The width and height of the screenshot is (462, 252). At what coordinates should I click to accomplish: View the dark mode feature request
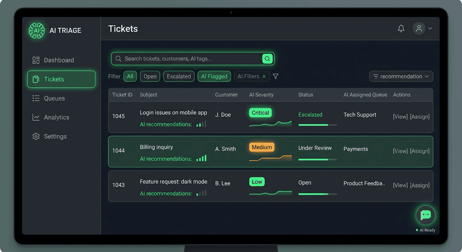tap(400, 186)
